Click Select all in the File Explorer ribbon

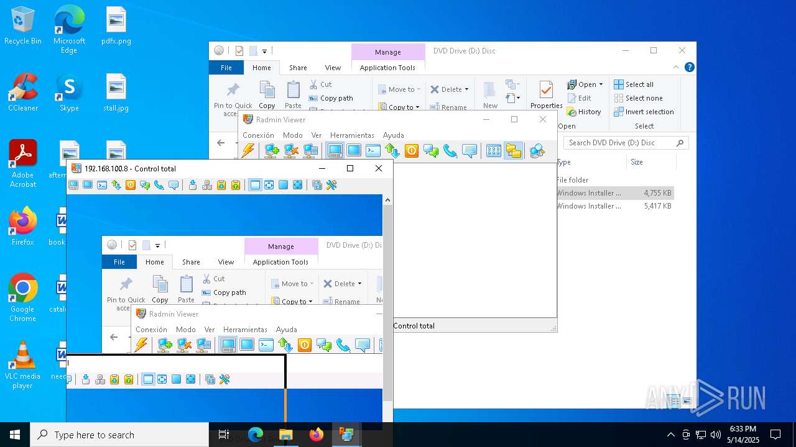pyautogui.click(x=634, y=84)
